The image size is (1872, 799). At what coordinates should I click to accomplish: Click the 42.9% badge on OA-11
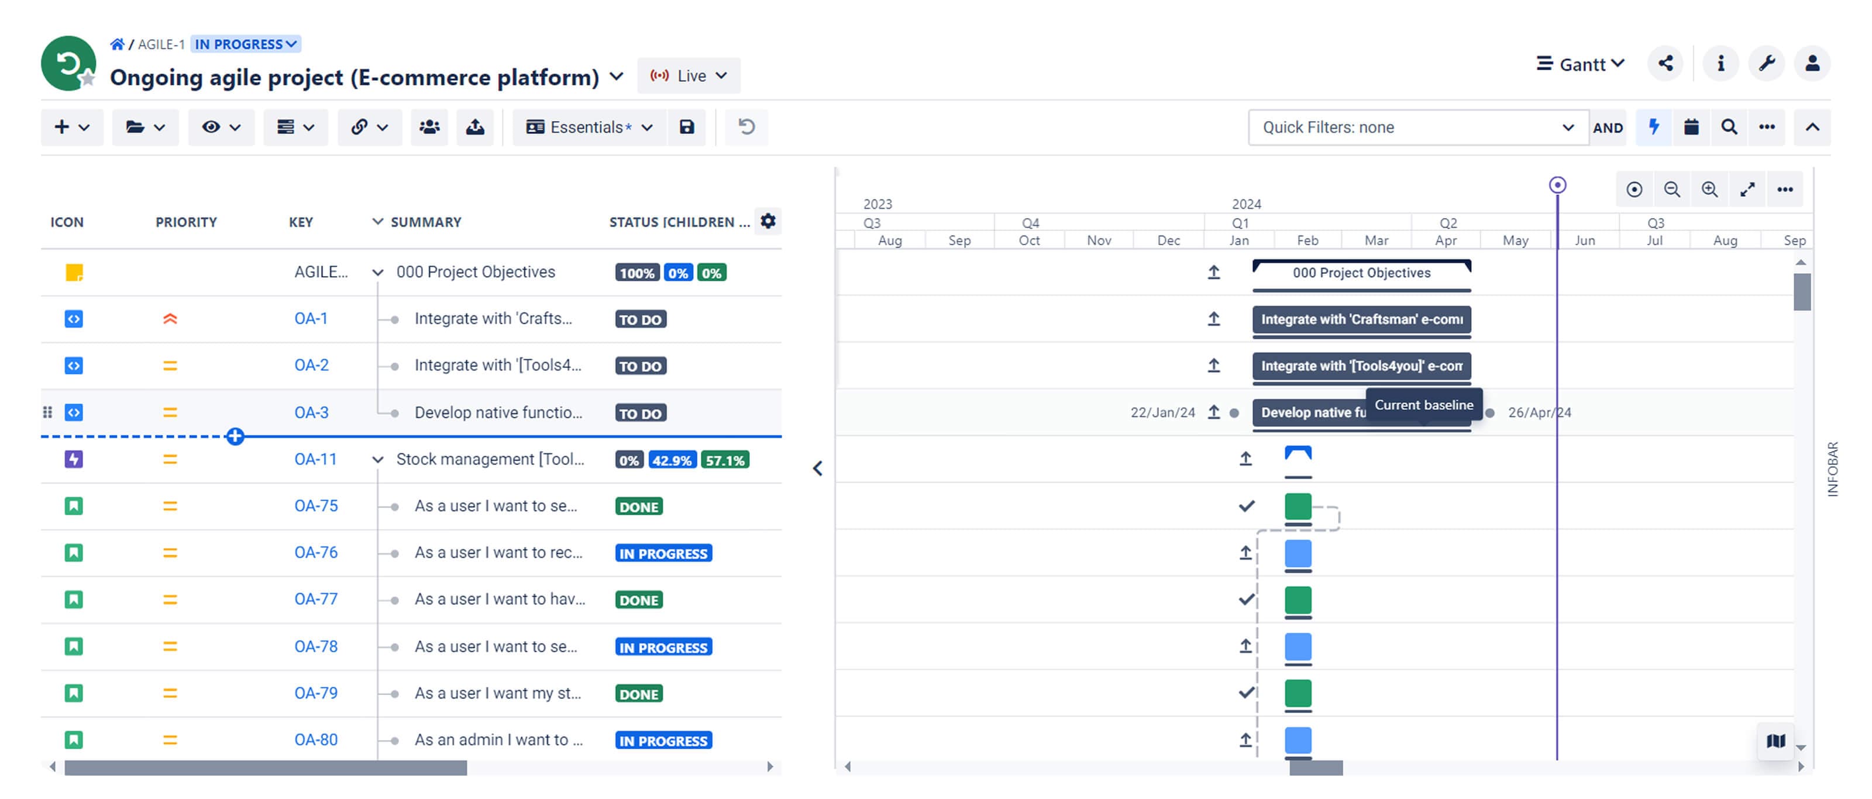point(672,460)
